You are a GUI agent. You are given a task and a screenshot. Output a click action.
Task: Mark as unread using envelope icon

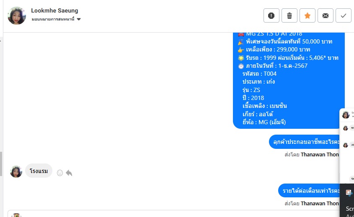[325, 16]
